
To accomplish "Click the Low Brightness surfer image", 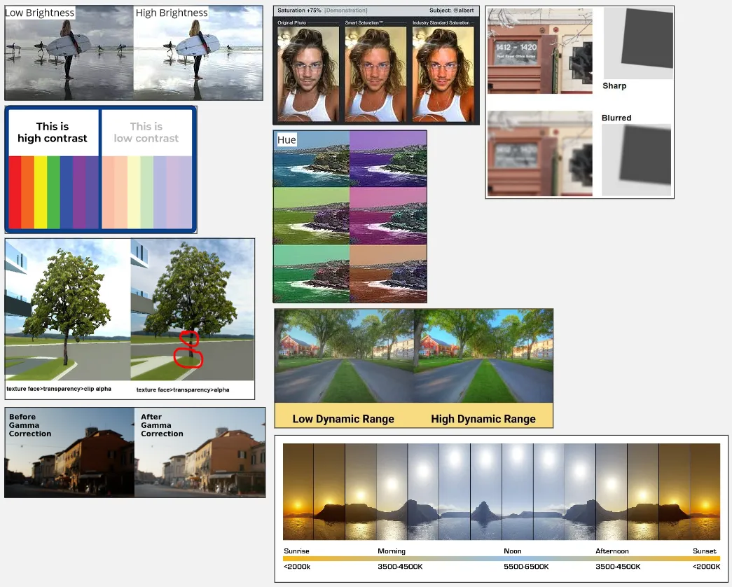I will click(67, 53).
